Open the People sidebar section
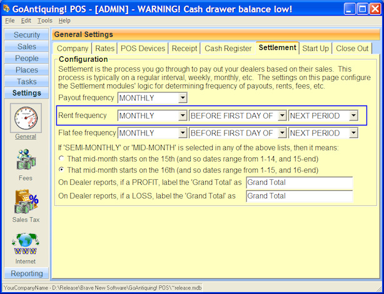 click(26, 58)
